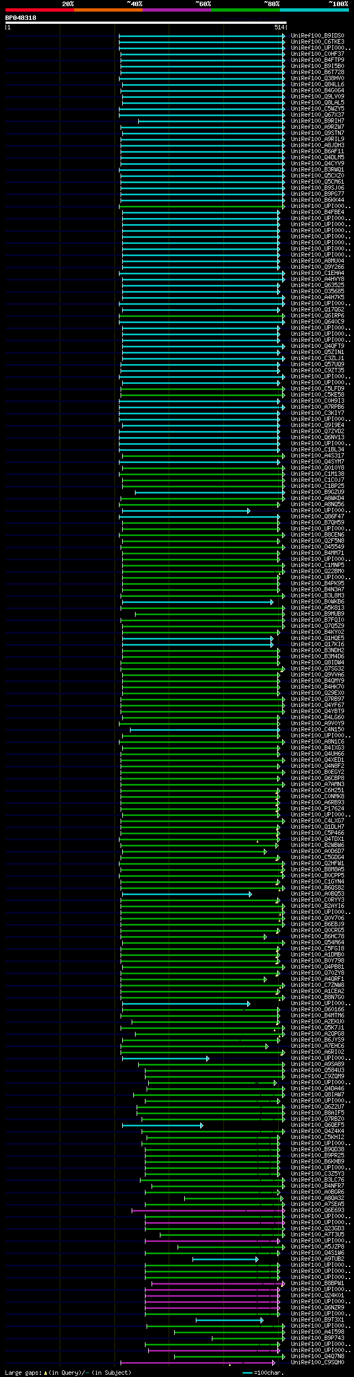Viewport: 354px width, 1377px height.
Task: Select hit label UniRef100_Q6QEF5
Action: pos(317,1125)
